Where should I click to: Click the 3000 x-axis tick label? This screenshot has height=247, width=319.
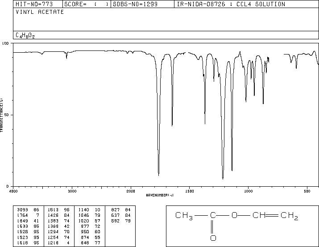pyautogui.click(x=72, y=191)
